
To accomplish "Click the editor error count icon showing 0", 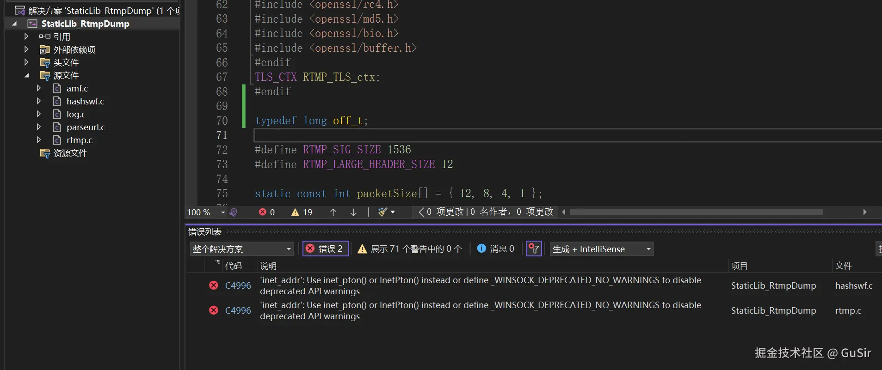I will click(262, 212).
